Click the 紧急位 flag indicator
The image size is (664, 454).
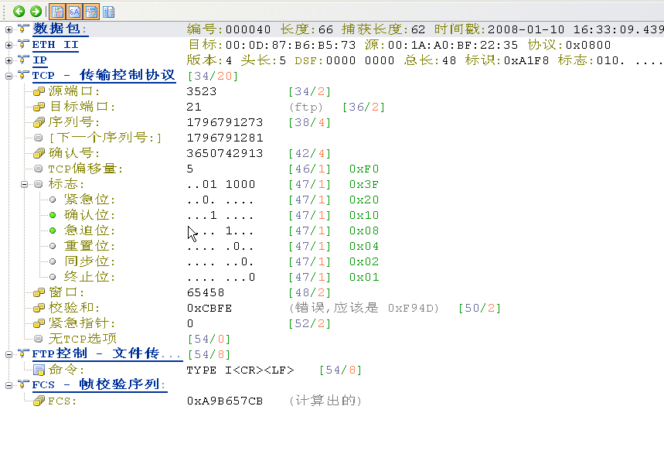click(53, 200)
